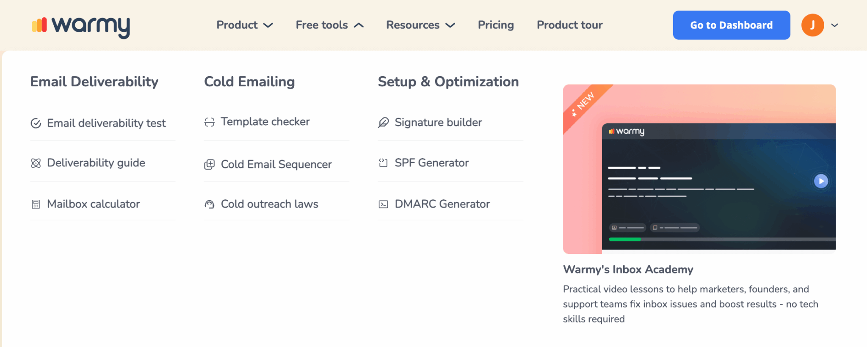The height and width of the screenshot is (347, 867).
Task: Open the Mailbox calculator via its icon
Action: 36,204
